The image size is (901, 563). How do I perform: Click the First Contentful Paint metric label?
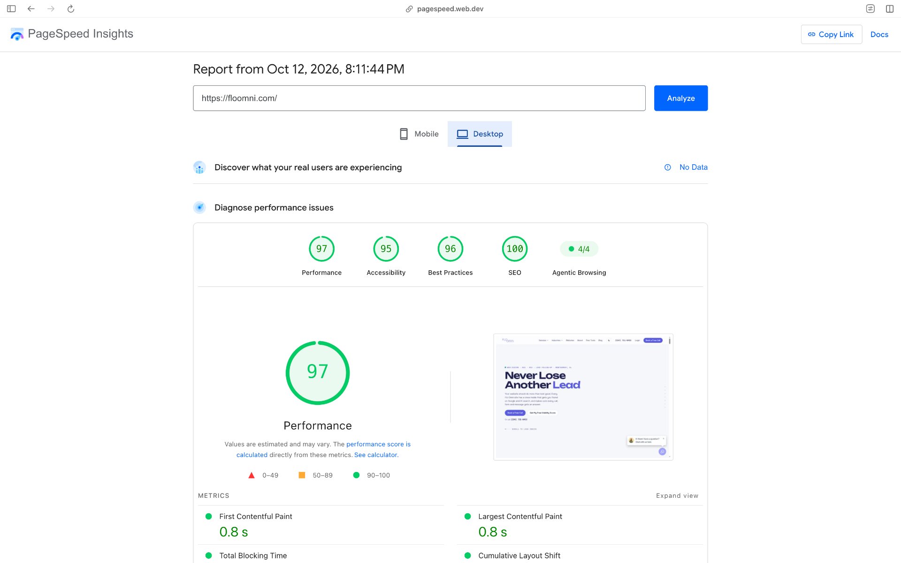pyautogui.click(x=255, y=517)
